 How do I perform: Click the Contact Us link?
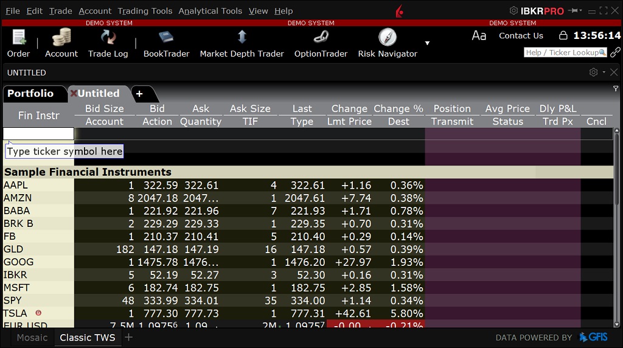521,36
